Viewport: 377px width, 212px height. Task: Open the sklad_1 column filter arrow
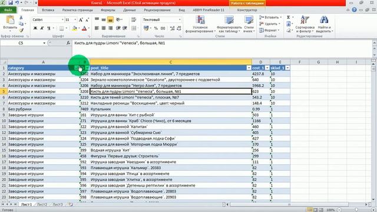pyautogui.click(x=287, y=68)
